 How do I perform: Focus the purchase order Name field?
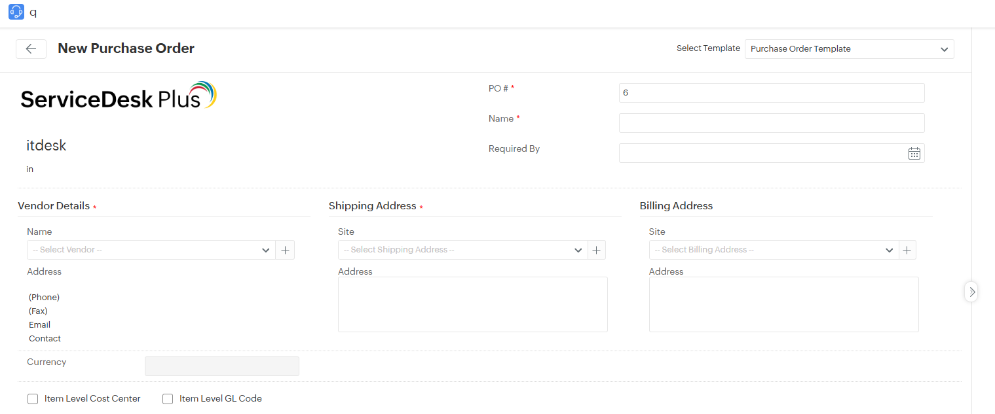771,123
